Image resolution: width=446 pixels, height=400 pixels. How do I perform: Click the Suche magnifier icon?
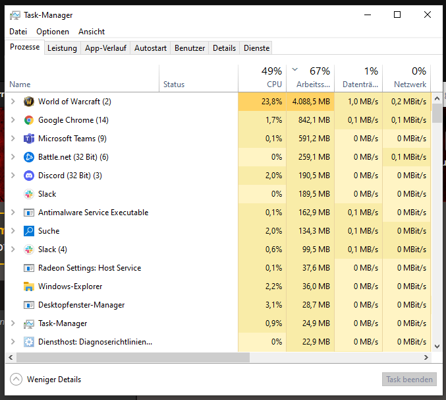pyautogui.click(x=29, y=231)
